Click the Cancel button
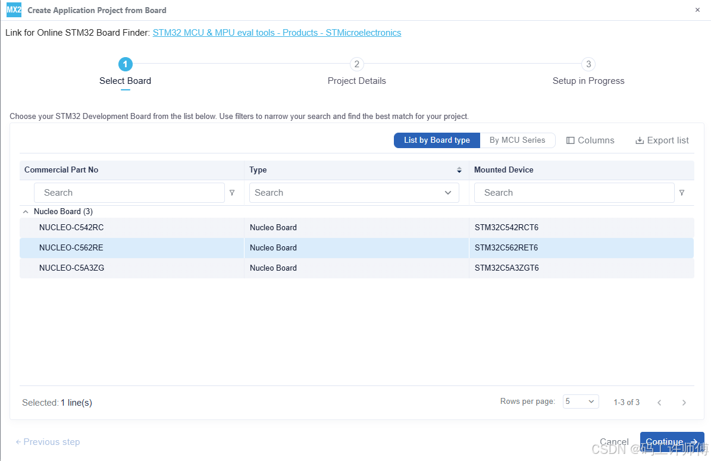The width and height of the screenshot is (711, 461). click(x=614, y=442)
